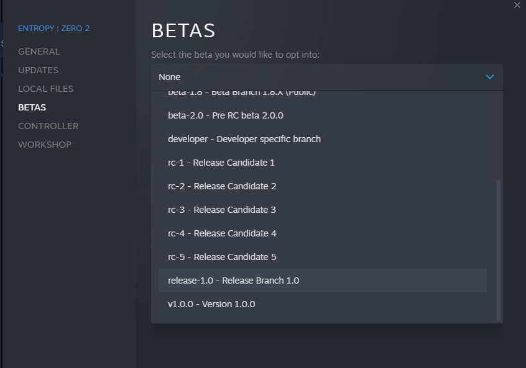Open the Workshop section
This screenshot has height=368, width=526.
point(45,145)
